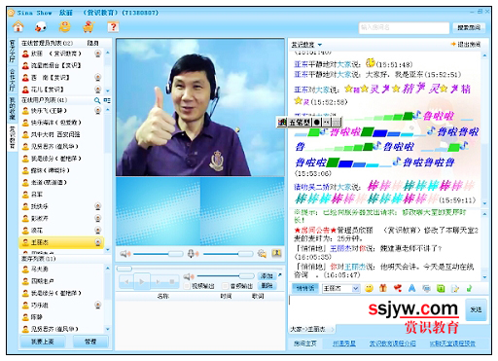Screen dimensions: 498x361
Task: Click the gift box icon in chat toolbar
Action: pyautogui.click(x=383, y=288)
